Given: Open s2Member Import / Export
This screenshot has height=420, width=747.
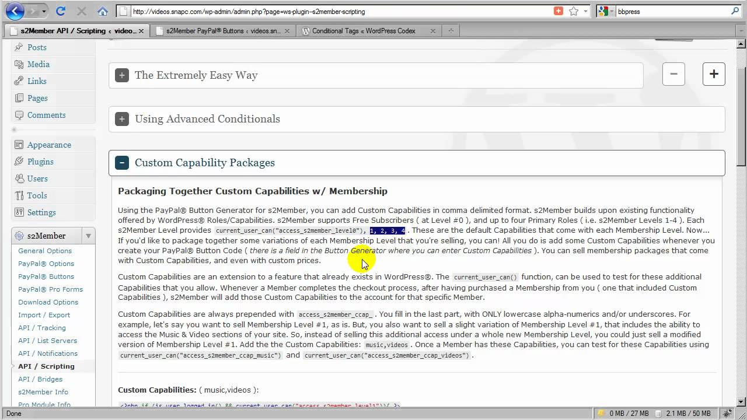Looking at the screenshot, I should (44, 315).
